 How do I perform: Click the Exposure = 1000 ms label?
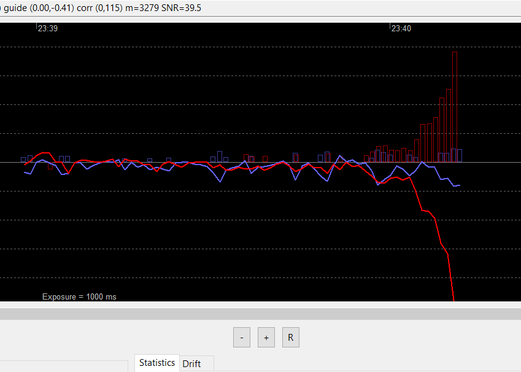(79, 297)
